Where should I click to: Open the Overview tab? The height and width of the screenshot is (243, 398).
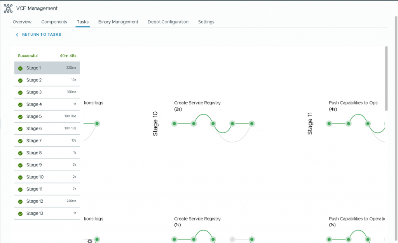click(22, 22)
